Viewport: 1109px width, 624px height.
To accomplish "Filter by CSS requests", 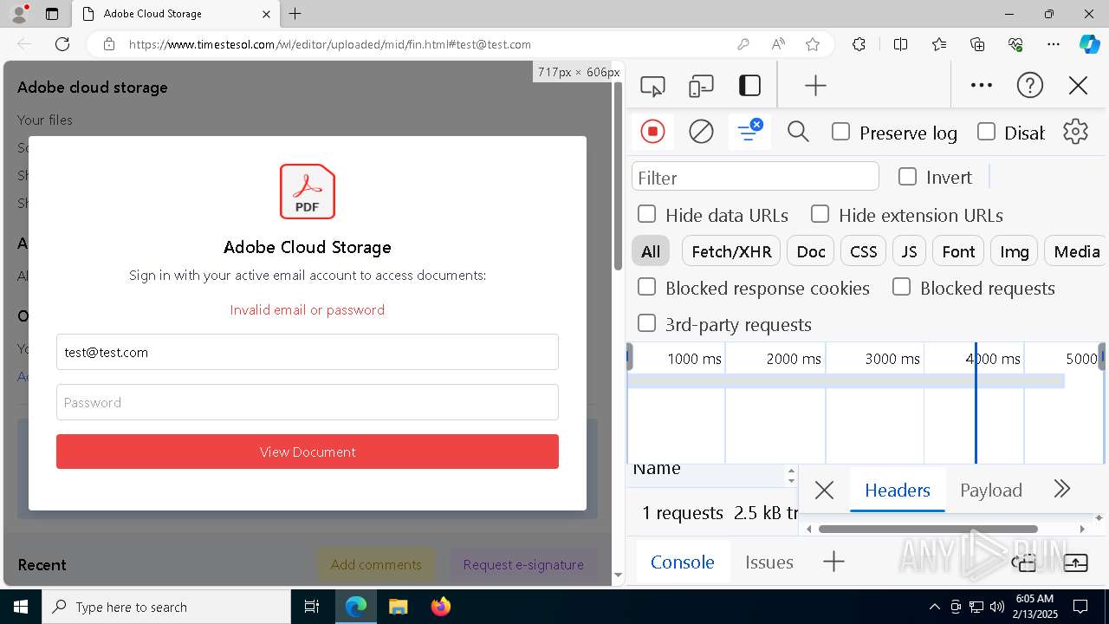I will click(x=863, y=251).
